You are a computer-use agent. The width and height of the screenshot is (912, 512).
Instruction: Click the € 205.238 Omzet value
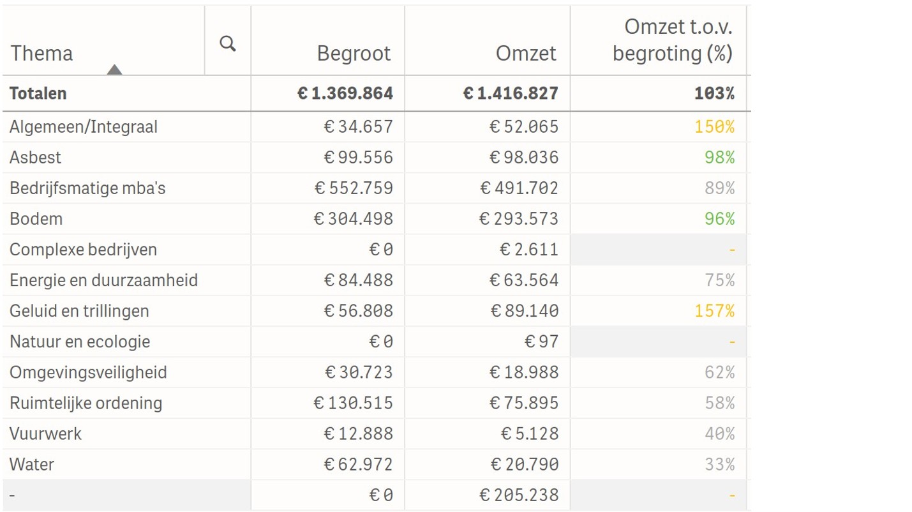click(x=525, y=495)
